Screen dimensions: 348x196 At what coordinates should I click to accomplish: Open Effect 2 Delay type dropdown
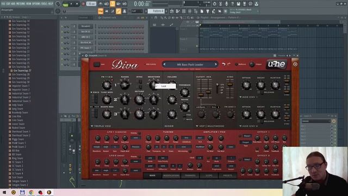pos(247,160)
